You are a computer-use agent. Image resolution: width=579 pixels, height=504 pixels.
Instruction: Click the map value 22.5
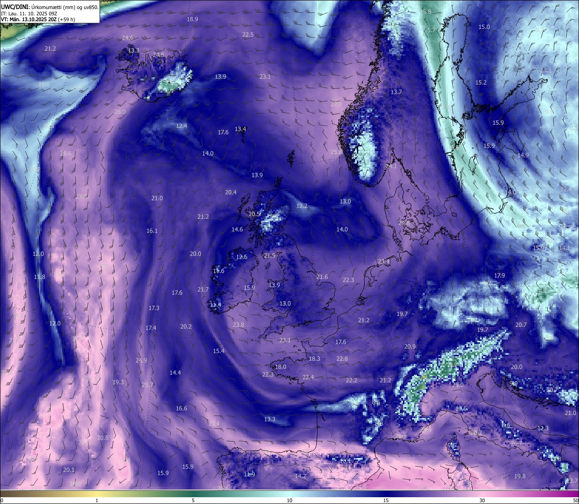(248, 34)
